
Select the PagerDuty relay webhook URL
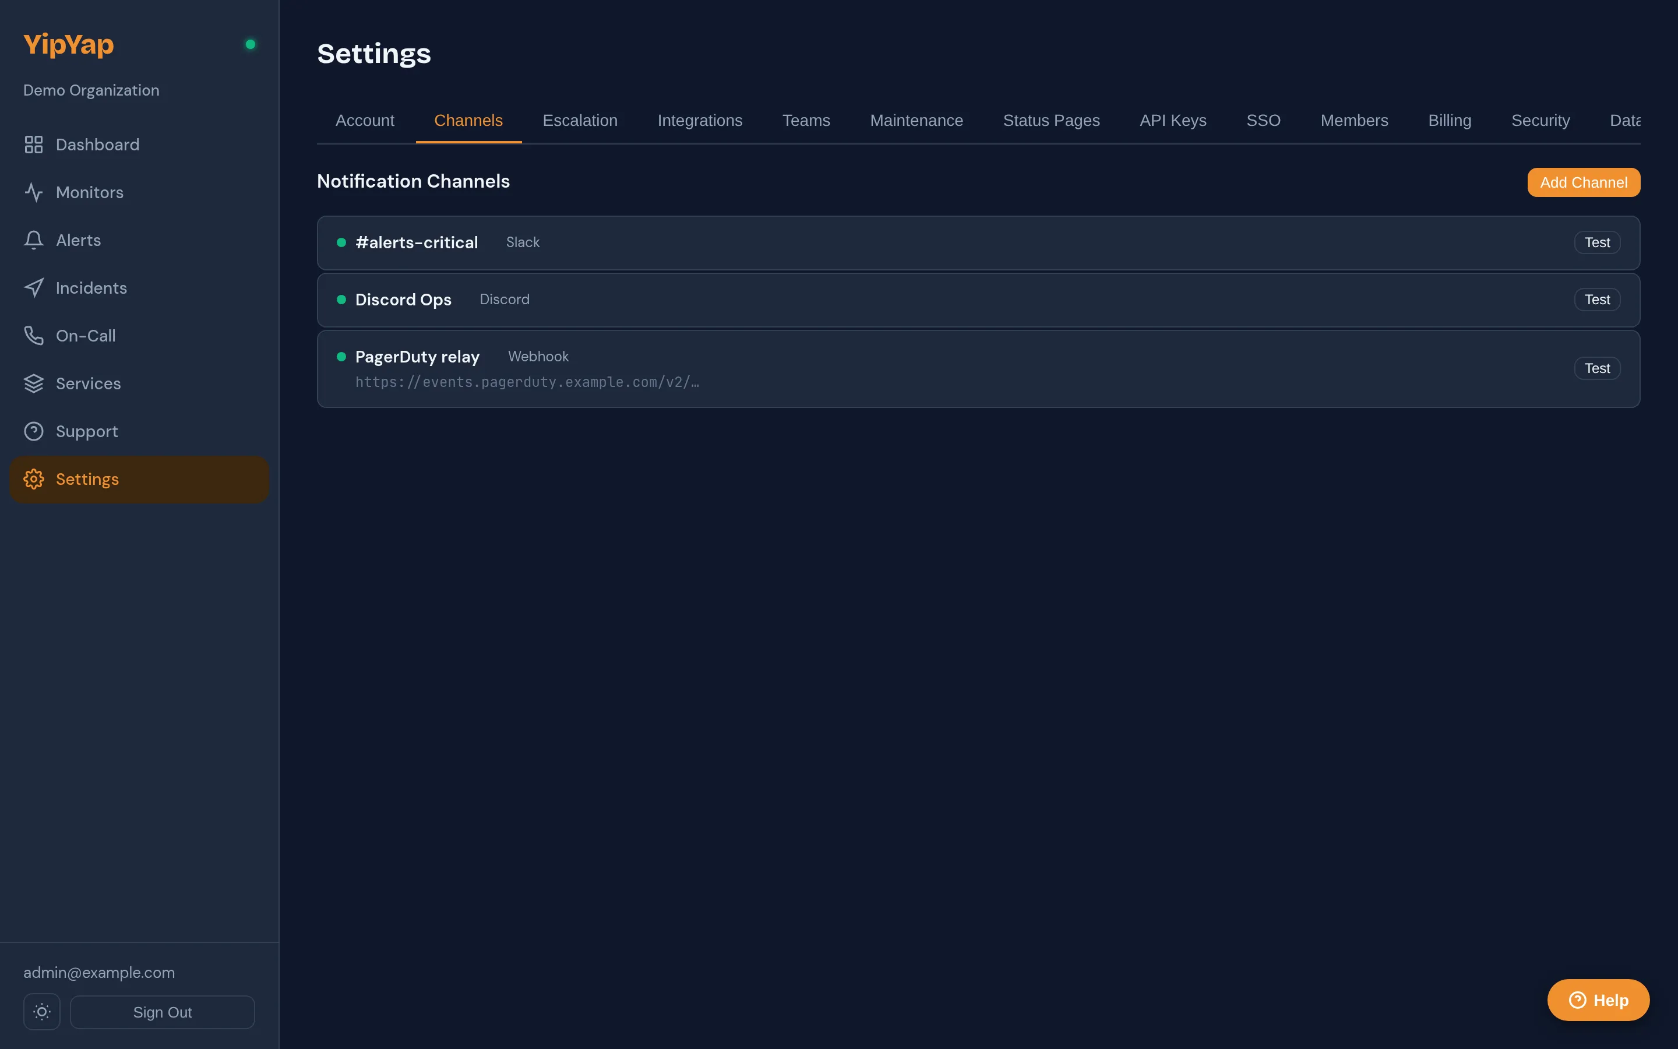527,382
